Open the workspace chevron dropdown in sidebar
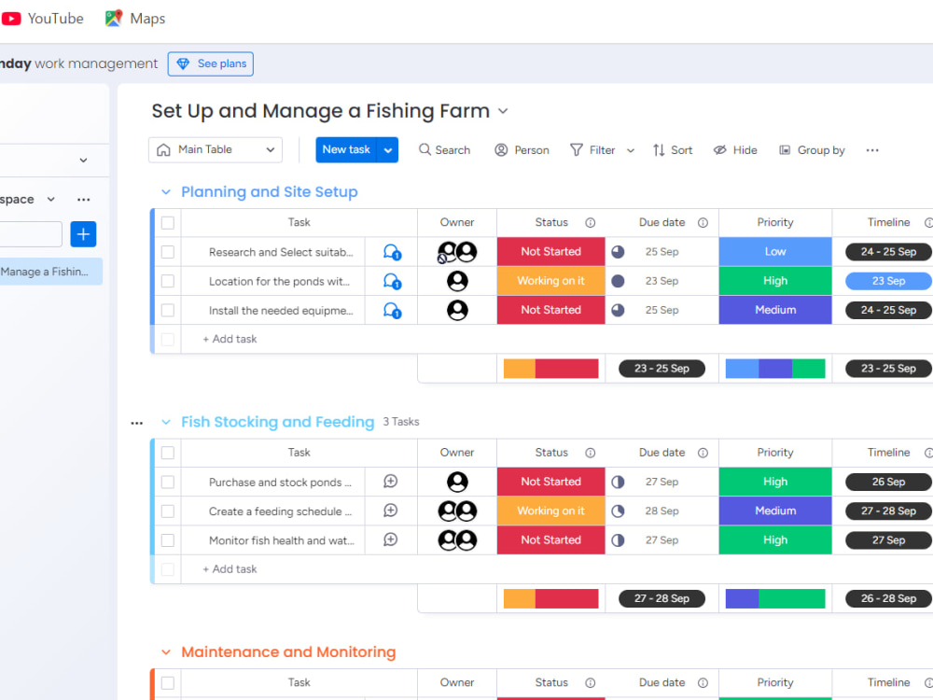The height and width of the screenshot is (700, 933). coord(51,200)
